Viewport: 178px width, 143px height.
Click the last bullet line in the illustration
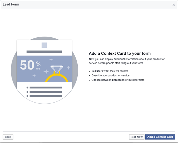pyautogui.click(x=46, y=96)
